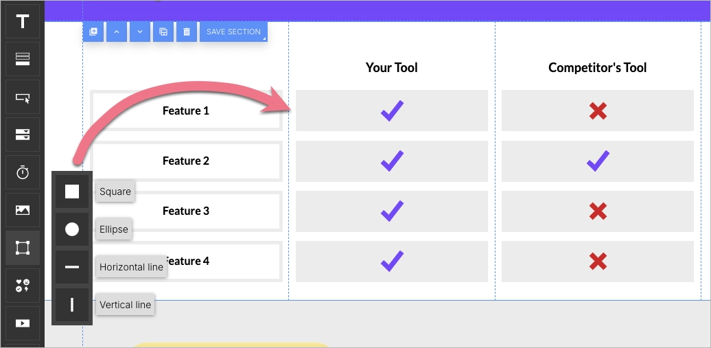Viewport: 711px width, 348px height.
Task: Move section up with arrow
Action: click(117, 32)
